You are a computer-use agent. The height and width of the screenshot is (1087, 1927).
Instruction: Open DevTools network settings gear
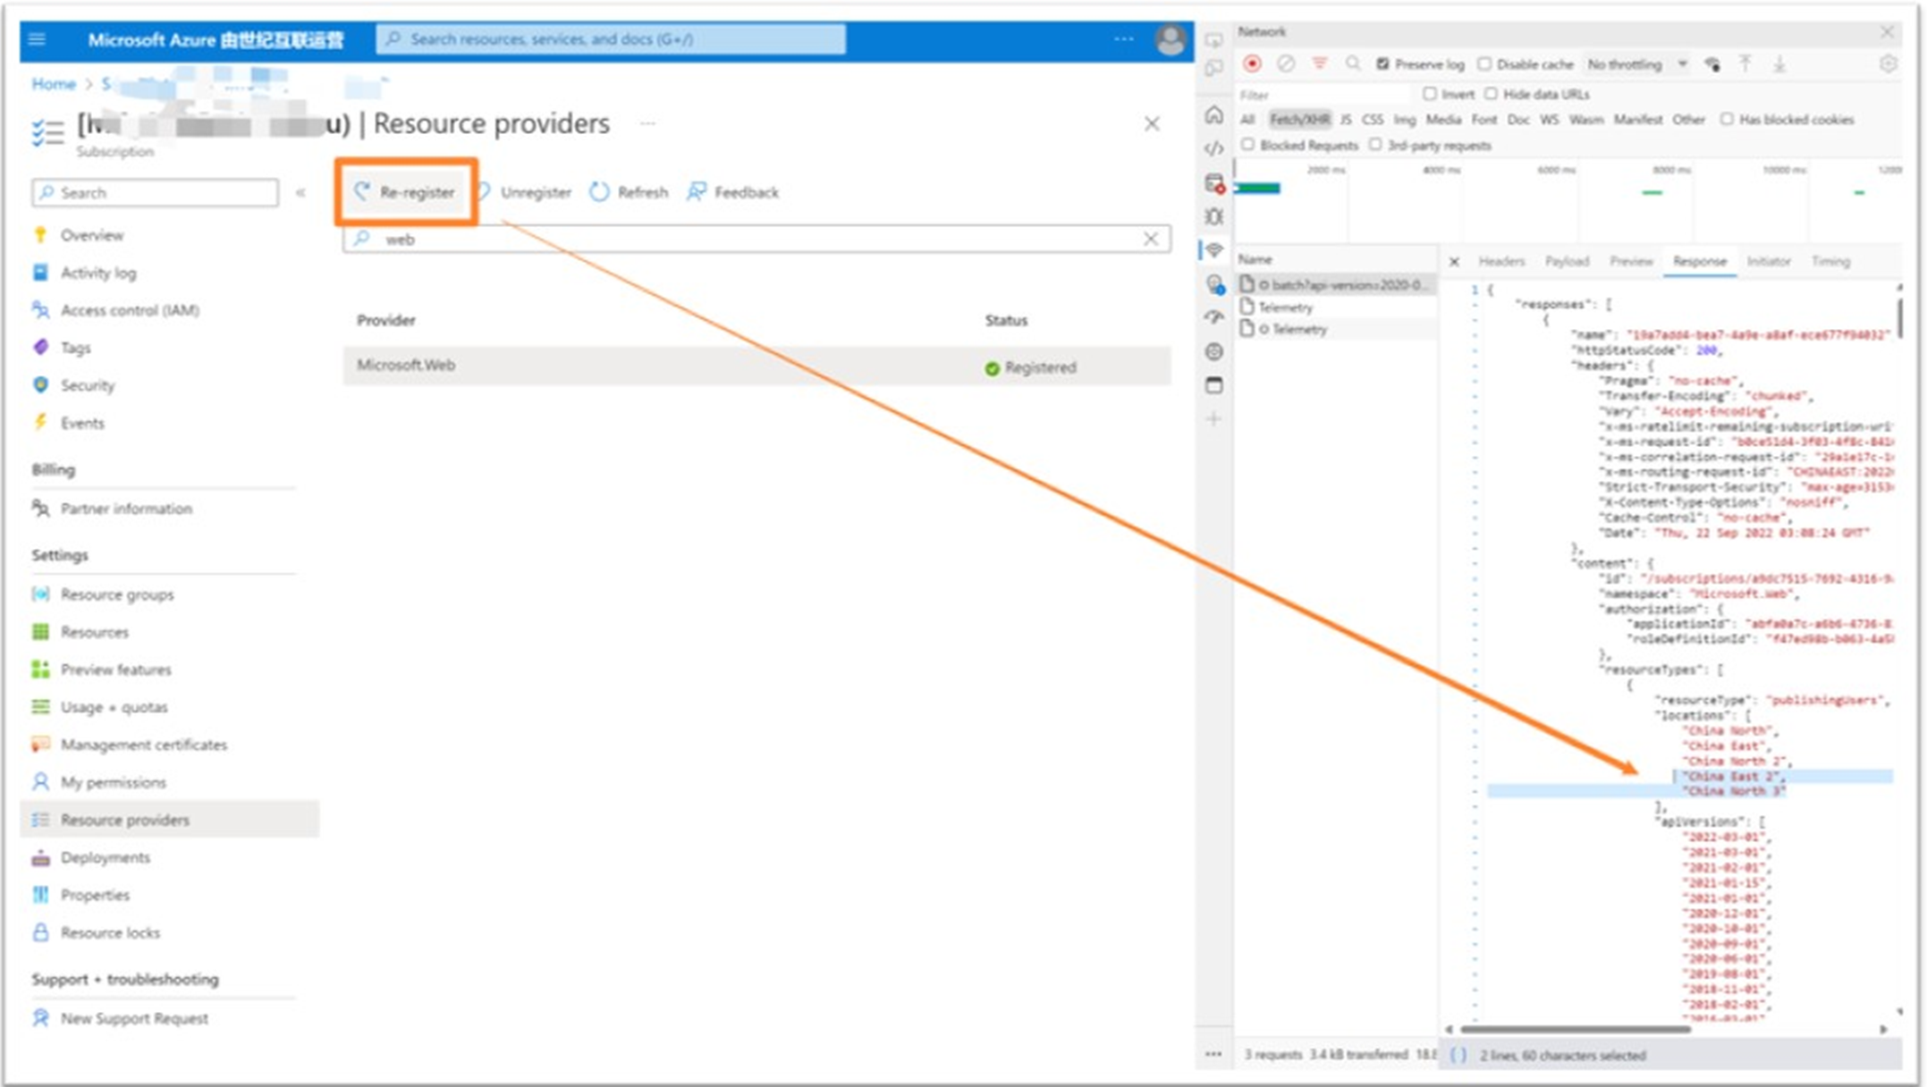[x=1888, y=64]
